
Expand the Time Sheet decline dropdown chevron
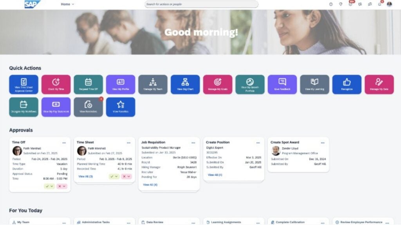point(129,176)
